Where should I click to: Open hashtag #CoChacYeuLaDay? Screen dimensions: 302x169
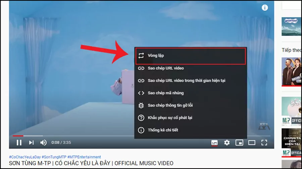pos(25,157)
